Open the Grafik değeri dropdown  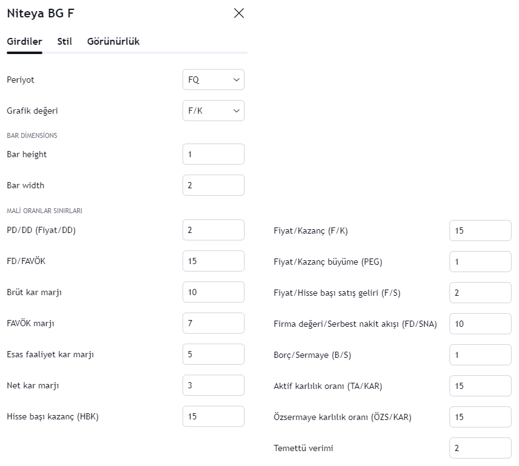[x=213, y=111]
